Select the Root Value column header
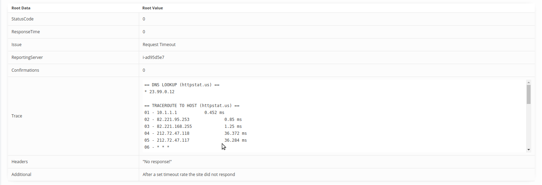 pyautogui.click(x=153, y=8)
